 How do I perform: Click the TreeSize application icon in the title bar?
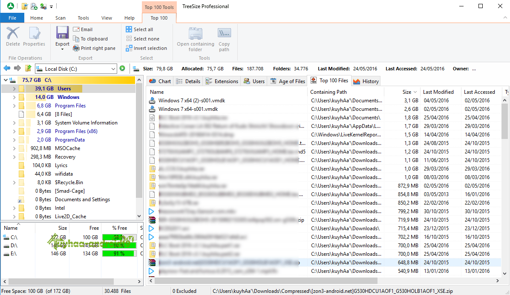click(x=11, y=6)
